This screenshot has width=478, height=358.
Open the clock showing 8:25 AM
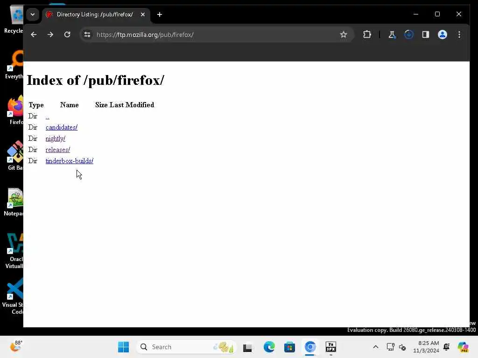pyautogui.click(x=426, y=347)
